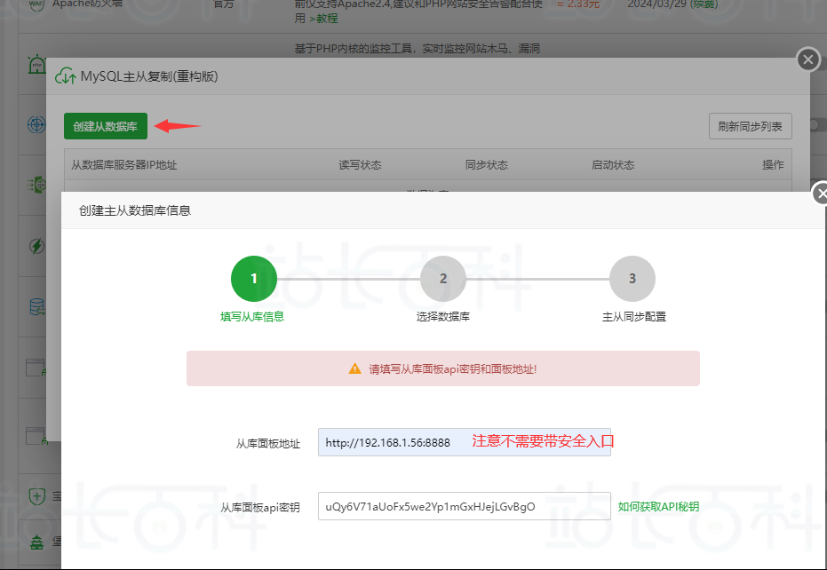Select the globe crosshair plugin icon
This screenshot has width=827, height=570.
36,124
